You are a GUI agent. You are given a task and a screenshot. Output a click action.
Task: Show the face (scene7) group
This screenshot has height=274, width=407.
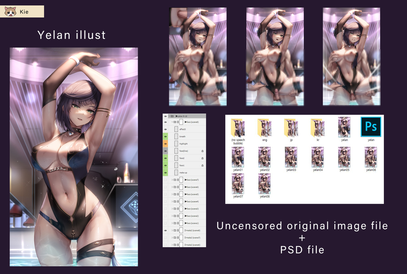click(165, 180)
